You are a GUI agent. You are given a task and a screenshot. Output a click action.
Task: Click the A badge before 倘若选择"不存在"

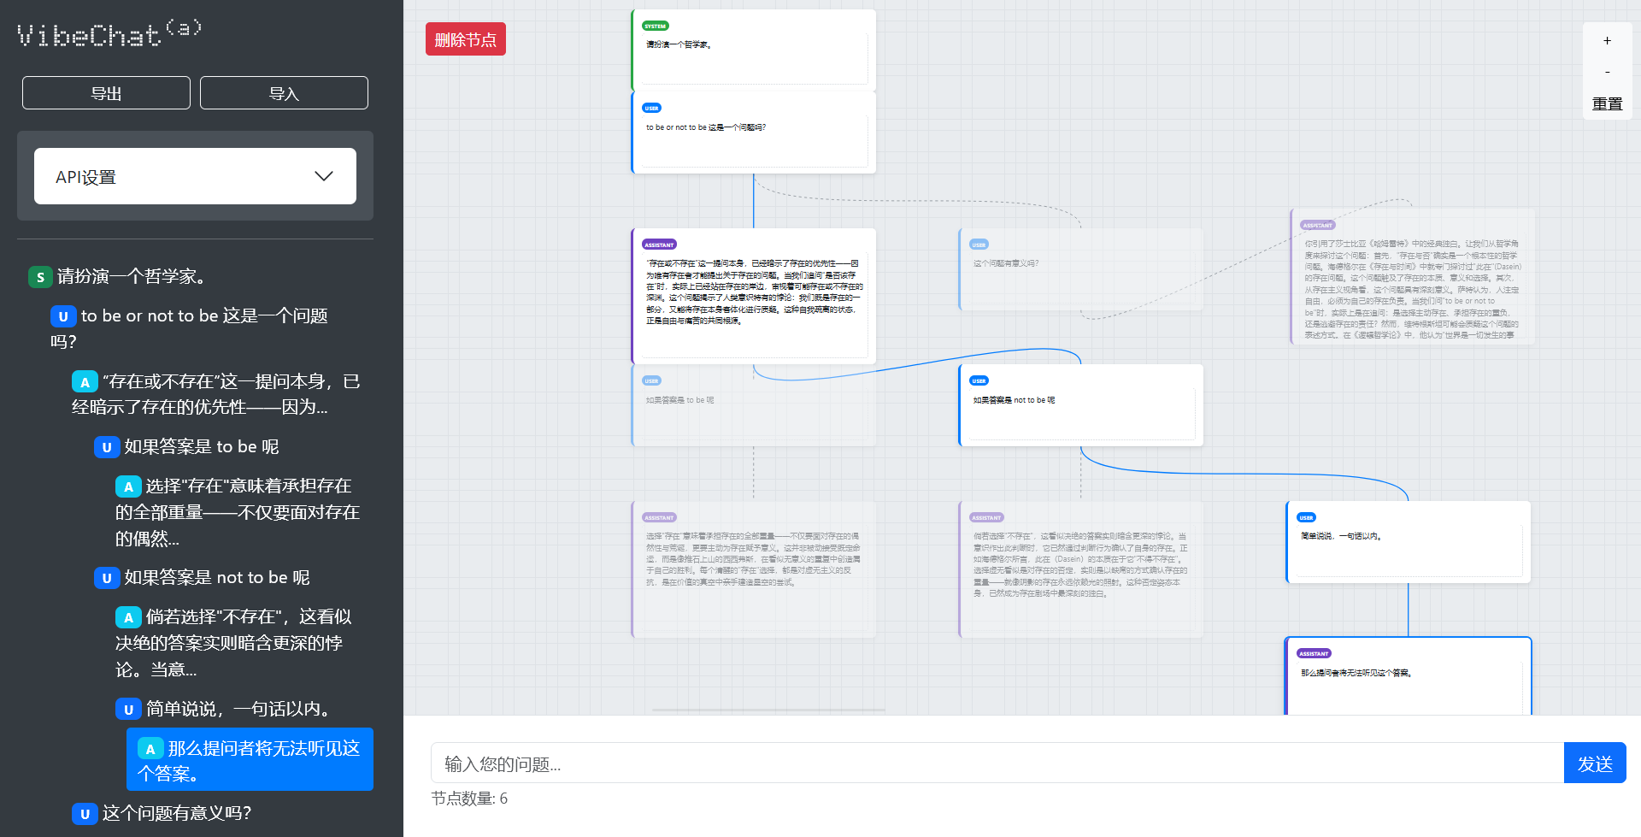click(128, 617)
